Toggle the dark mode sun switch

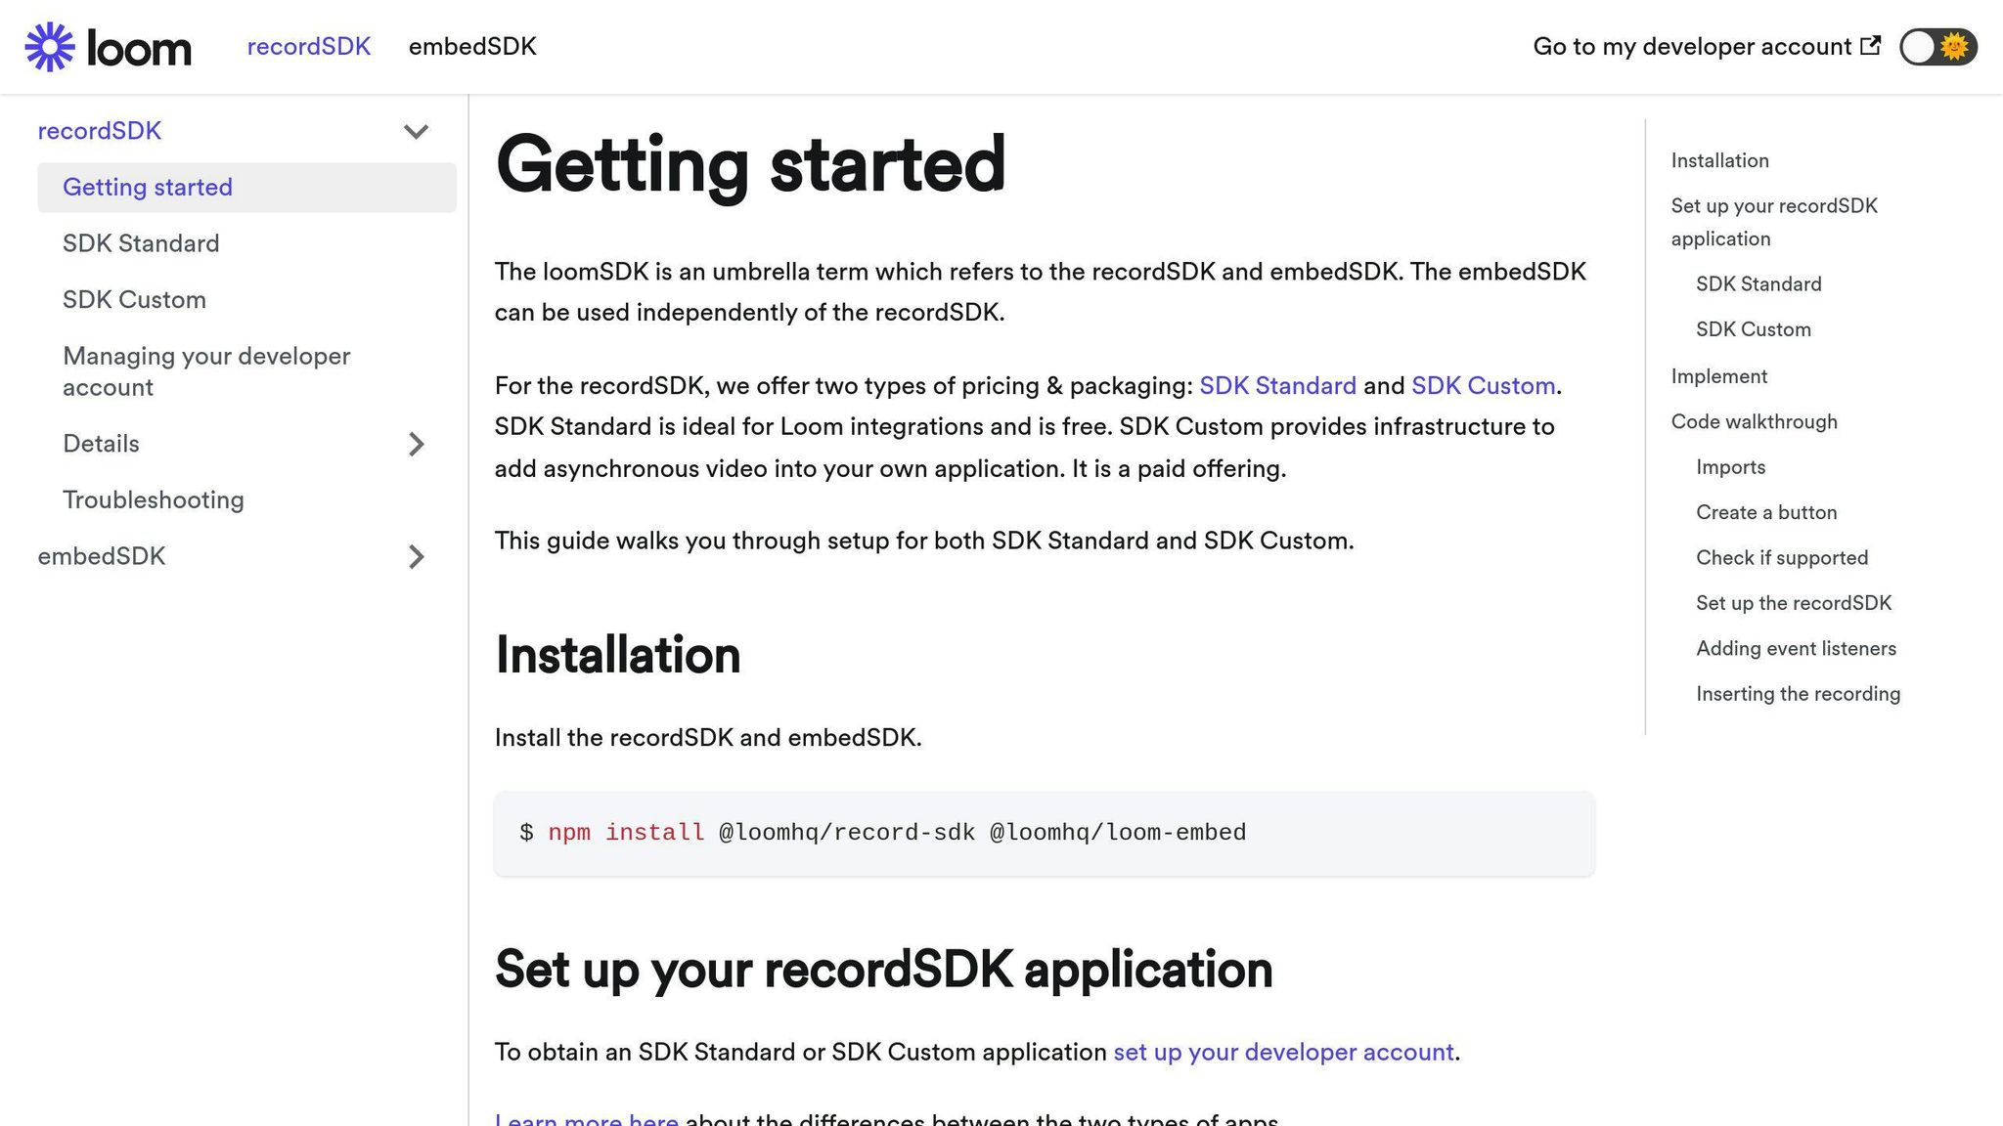[1938, 46]
